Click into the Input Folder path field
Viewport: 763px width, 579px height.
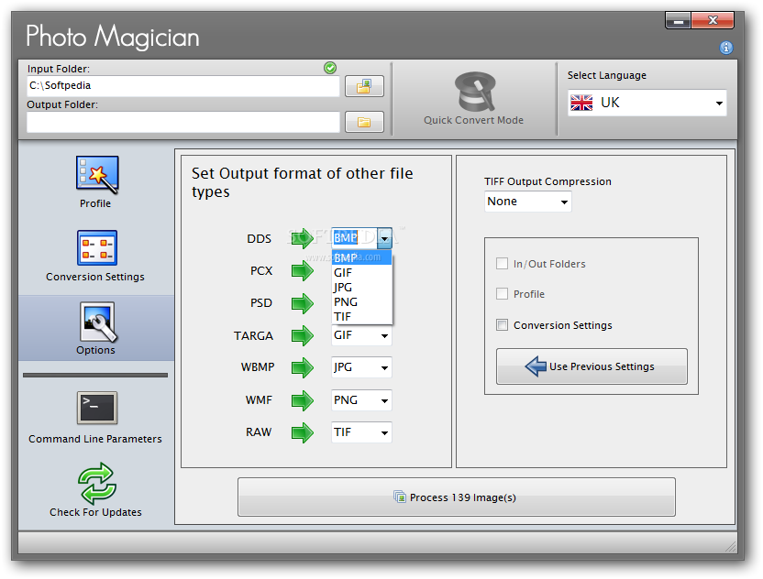coord(183,86)
